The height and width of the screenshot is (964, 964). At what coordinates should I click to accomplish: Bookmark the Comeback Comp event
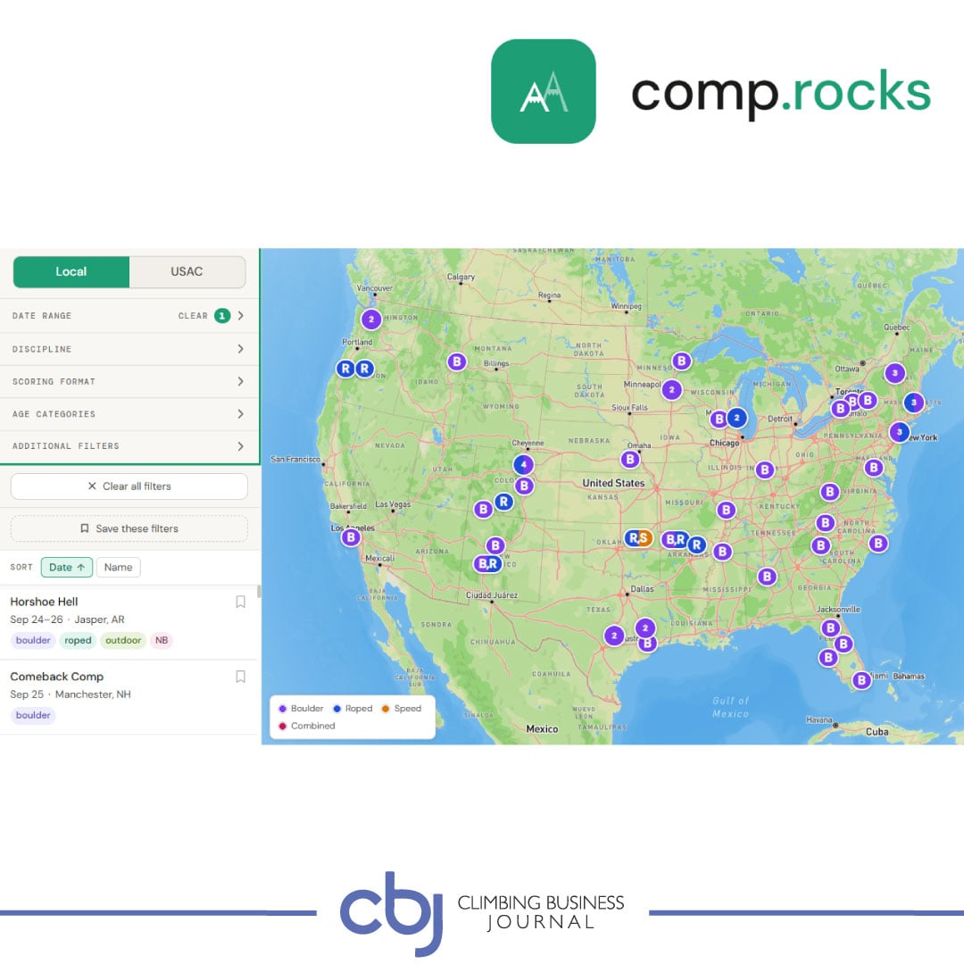tap(240, 677)
